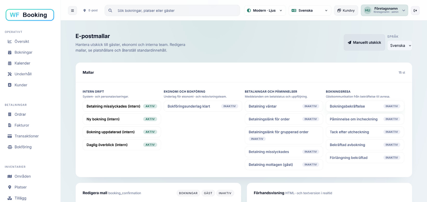427x202 pixels.
Task: Click the Manuellt utskick button
Action: [x=364, y=43]
